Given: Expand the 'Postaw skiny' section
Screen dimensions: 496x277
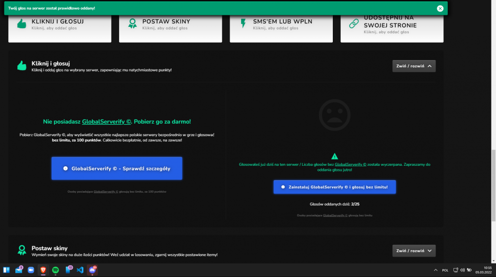Looking at the screenshot, I should [x=414, y=251].
